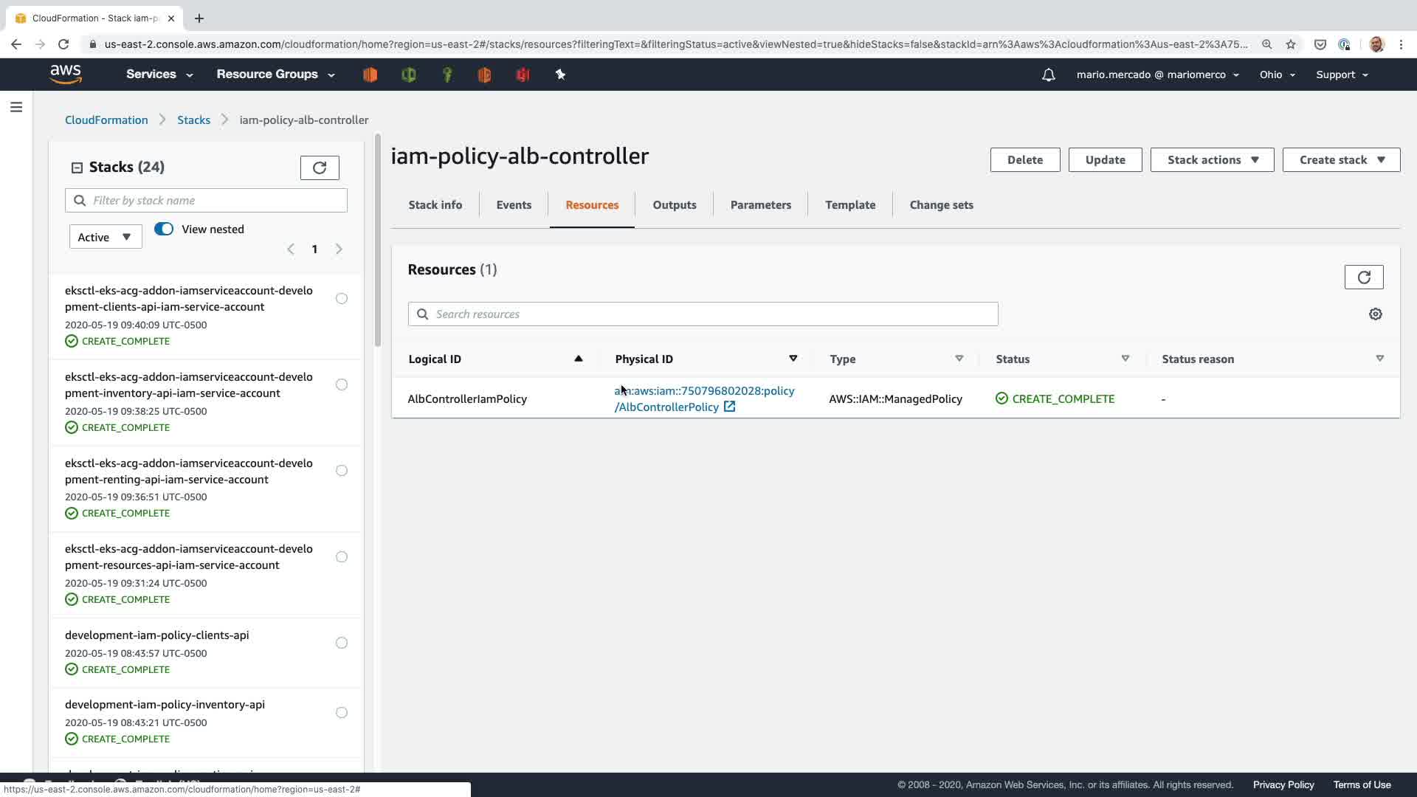Refresh the stacks list

320,168
